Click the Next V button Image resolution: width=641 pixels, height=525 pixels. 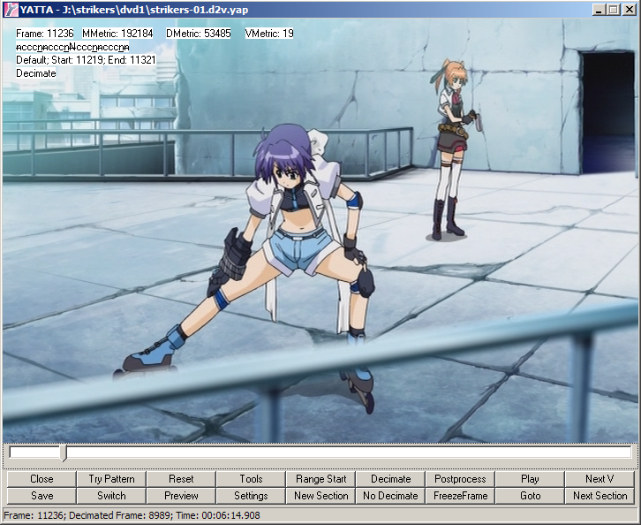[x=600, y=479]
